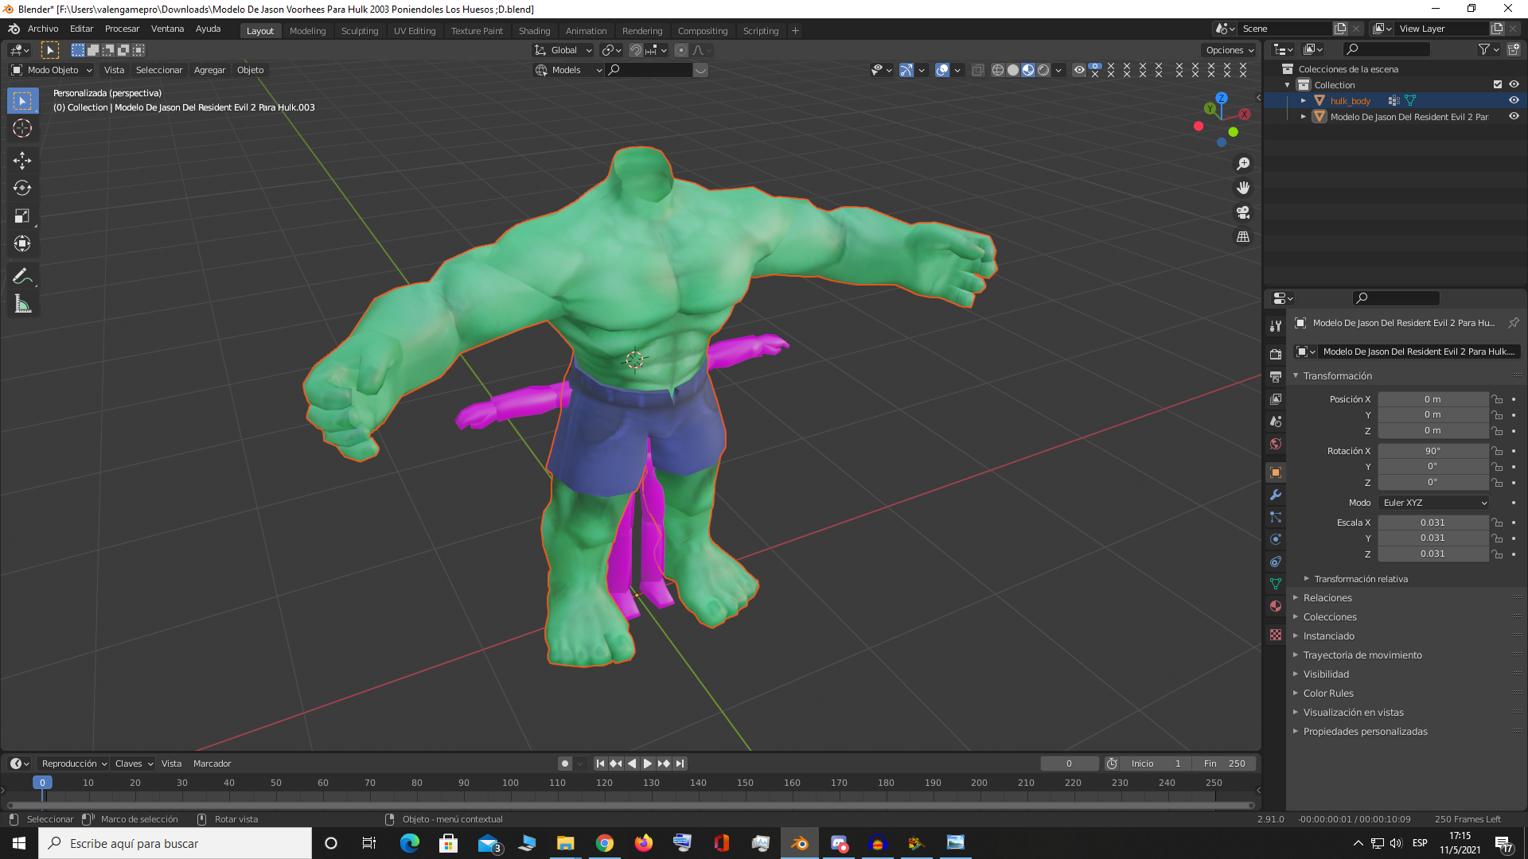Image resolution: width=1528 pixels, height=859 pixels.
Task: Switch to rendered viewport shading
Action: coord(1043,70)
